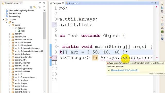Collapse the import fold on line 3
This screenshot has width=165, height=93.
pyautogui.click(x=58, y=19)
